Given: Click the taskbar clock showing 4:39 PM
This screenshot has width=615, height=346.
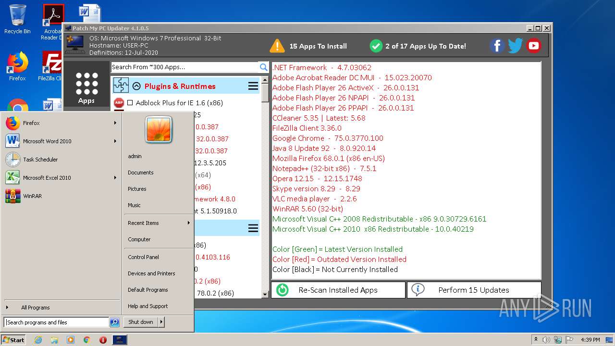Looking at the screenshot, I should click(x=590, y=340).
